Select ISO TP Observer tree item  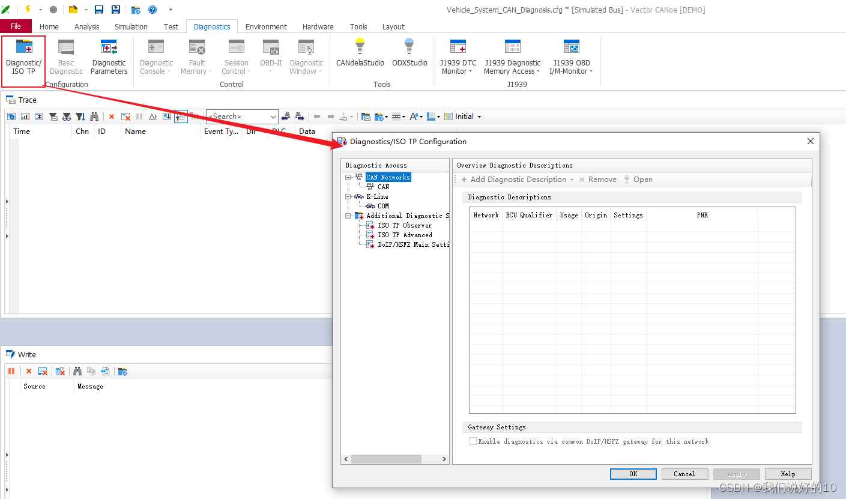(404, 225)
